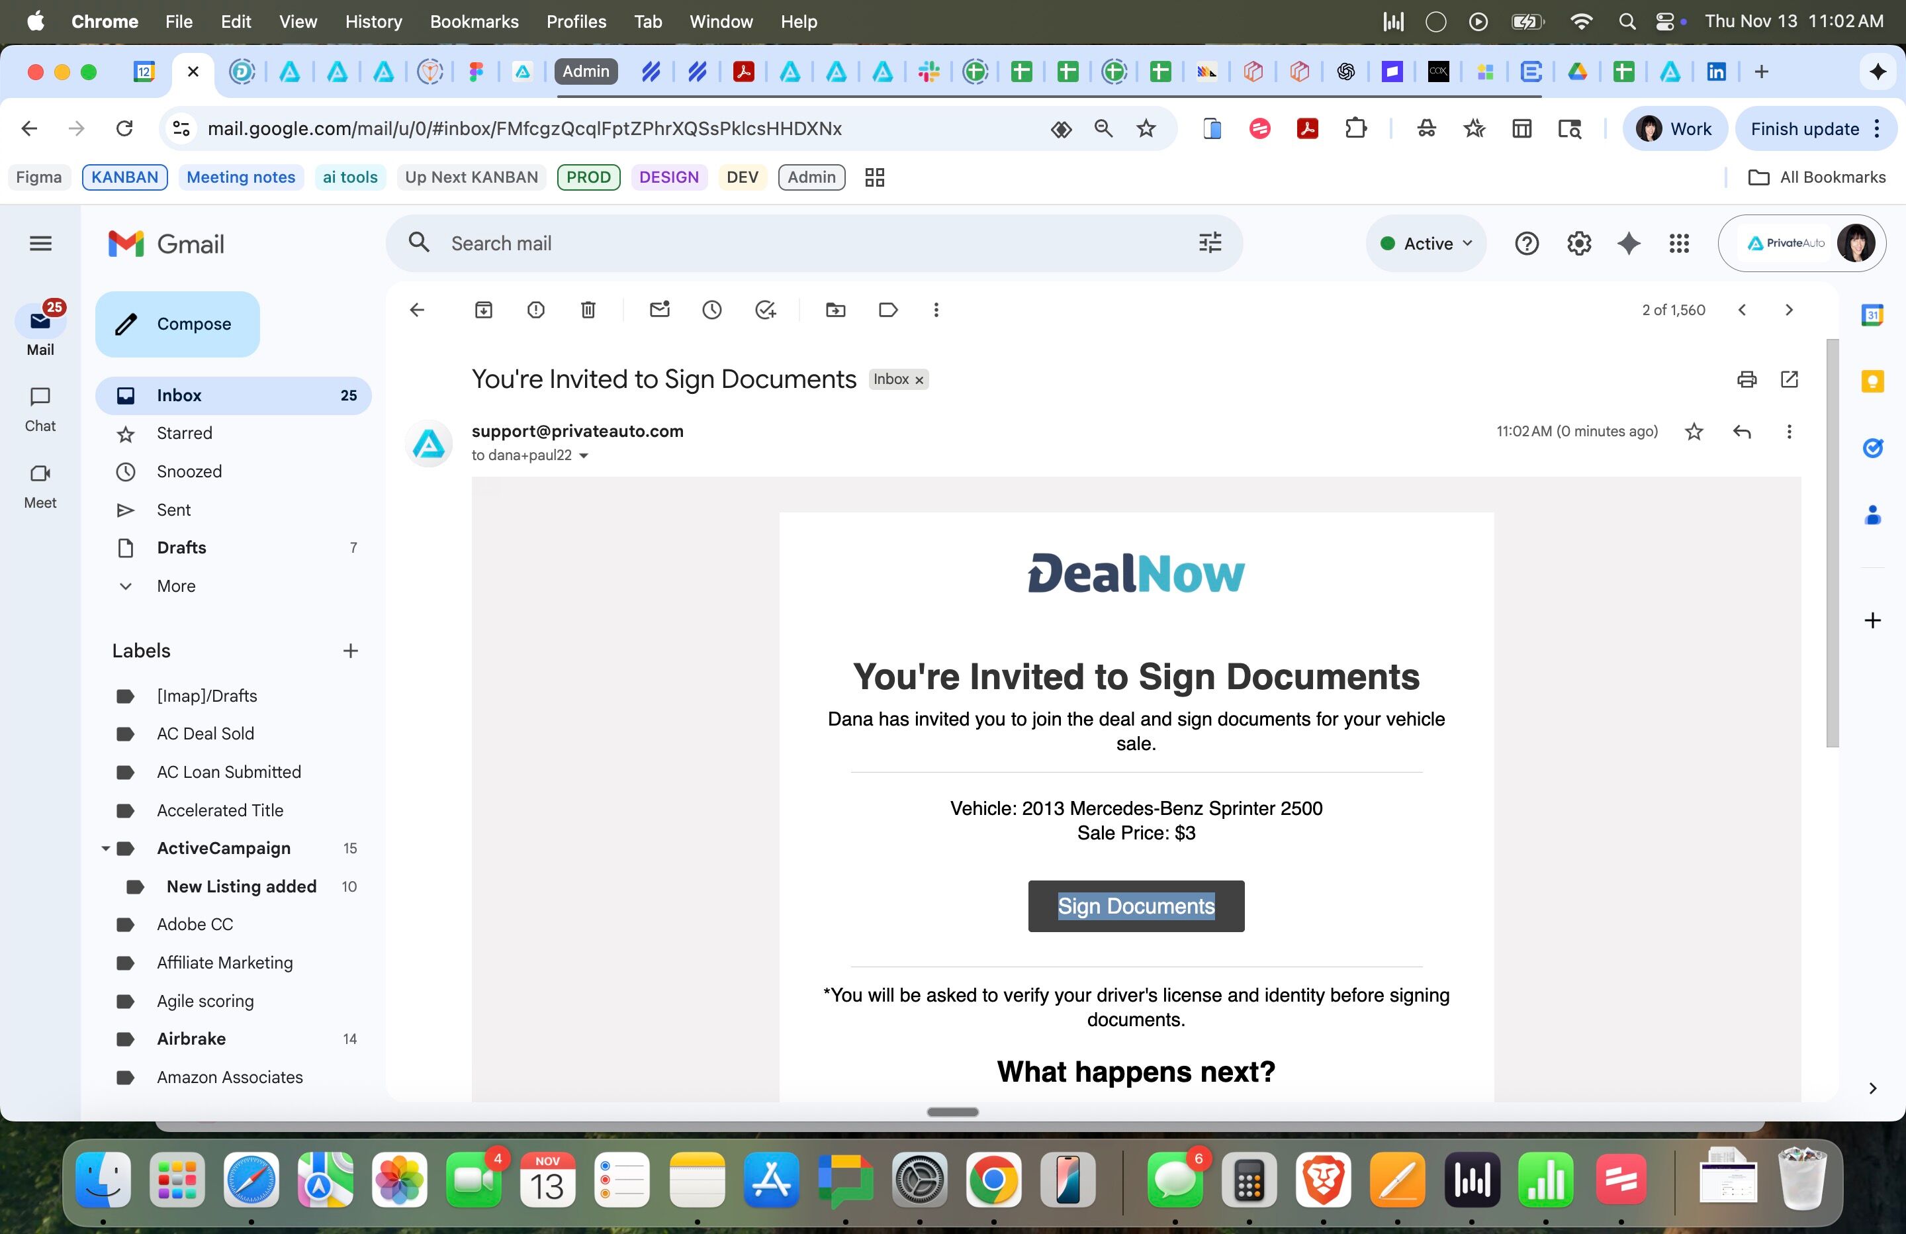Click the Report spam icon

[536, 310]
